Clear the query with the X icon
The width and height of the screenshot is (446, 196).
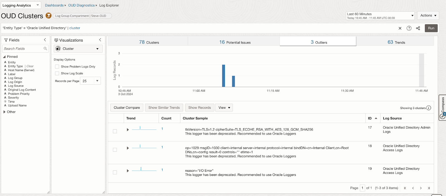pyautogui.click(x=400, y=28)
